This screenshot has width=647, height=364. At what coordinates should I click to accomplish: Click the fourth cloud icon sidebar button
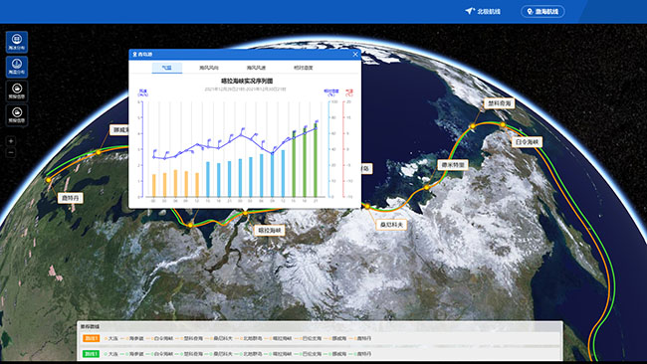[x=17, y=114]
